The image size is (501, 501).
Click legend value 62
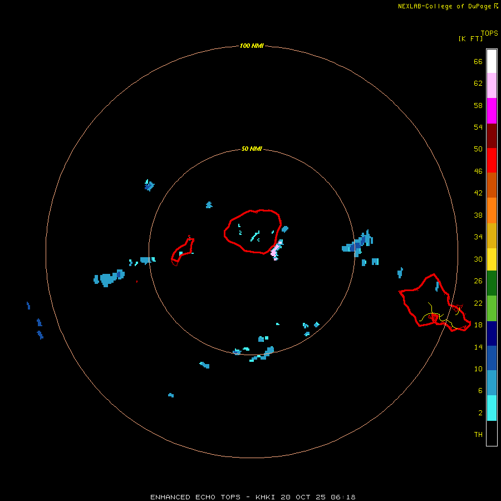pos(478,83)
